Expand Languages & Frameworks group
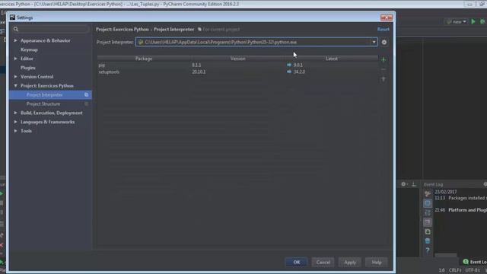 coord(15,122)
